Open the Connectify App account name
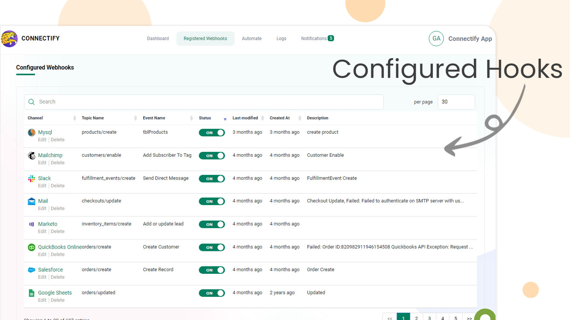This screenshot has width=570, height=320. point(470,38)
